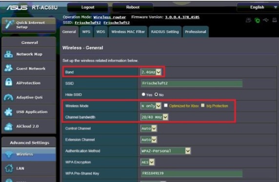Image resolution: width=279 pixels, height=182 pixels.
Task: Click the USB Application puzzle icon
Action: tap(9, 112)
